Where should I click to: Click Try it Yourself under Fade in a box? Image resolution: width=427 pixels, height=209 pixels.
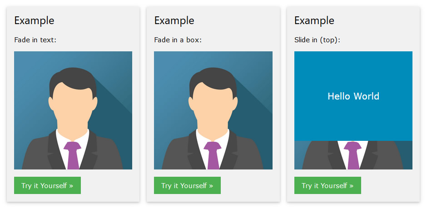click(187, 185)
